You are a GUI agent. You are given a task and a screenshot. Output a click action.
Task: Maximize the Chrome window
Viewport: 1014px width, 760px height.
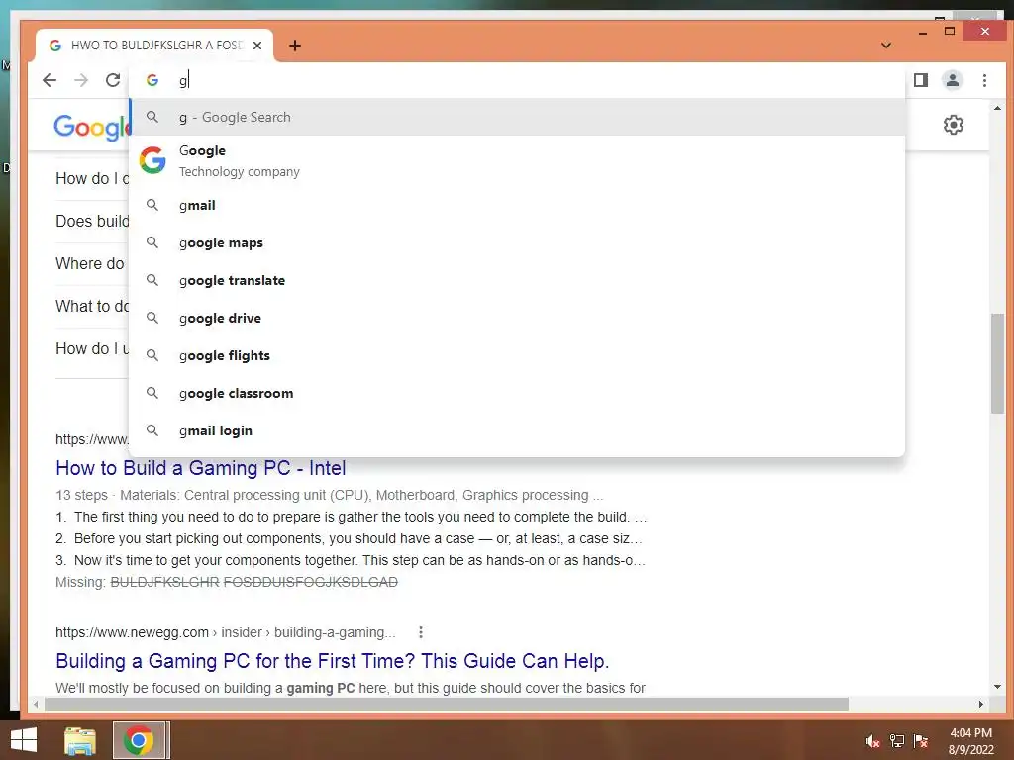pyautogui.click(x=950, y=31)
